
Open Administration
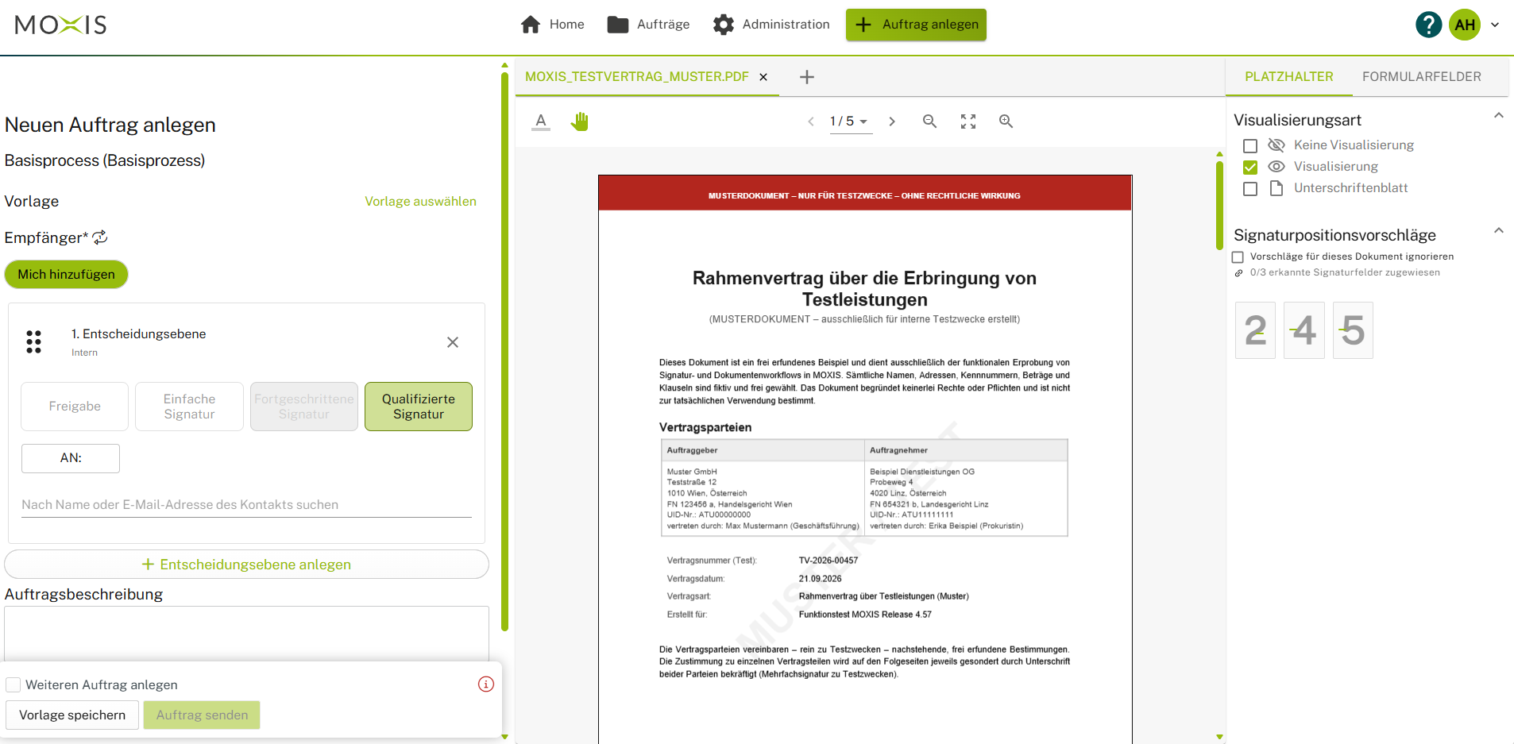tap(771, 25)
